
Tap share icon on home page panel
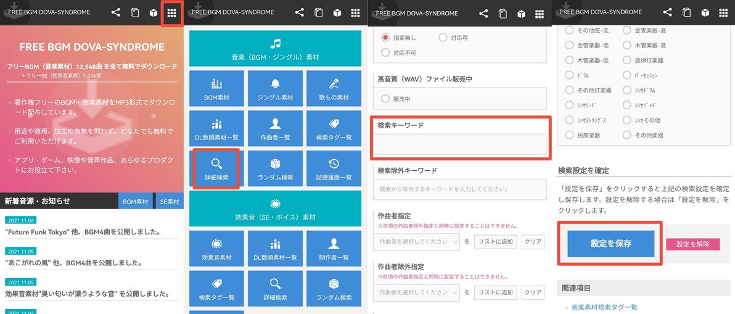pyautogui.click(x=116, y=13)
